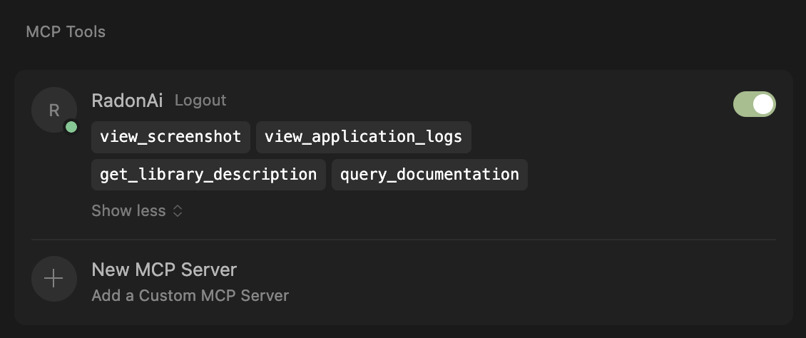Open the New MCP Server option
Viewport: 806px width, 338px height.
click(164, 270)
